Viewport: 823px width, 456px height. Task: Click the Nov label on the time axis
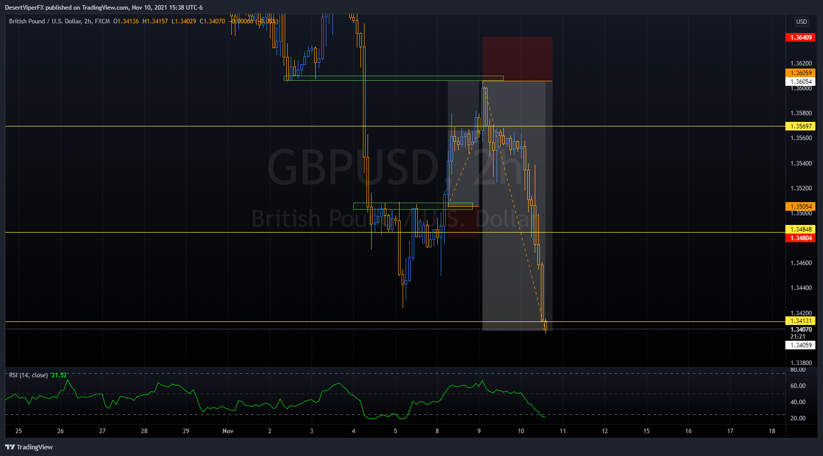click(228, 431)
